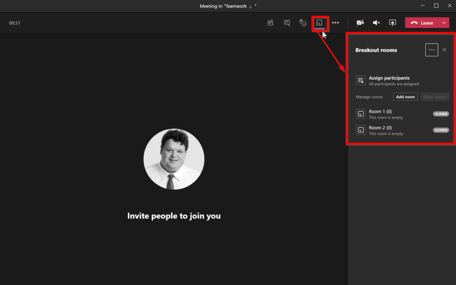
Task: Select the Room 1 icon
Action: click(361, 114)
